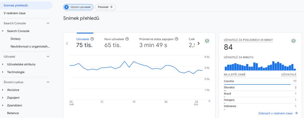Click the V avatar in Všichni uživatelé chip
This screenshot has width=304, height=118.
pyautogui.click(x=67, y=7)
